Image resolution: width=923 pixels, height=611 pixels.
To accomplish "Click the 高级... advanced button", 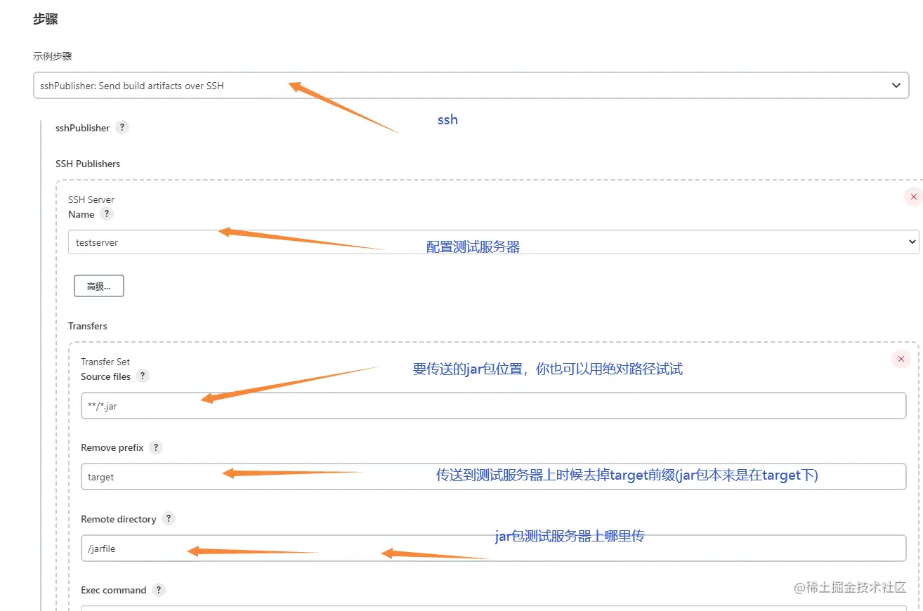I will (99, 286).
